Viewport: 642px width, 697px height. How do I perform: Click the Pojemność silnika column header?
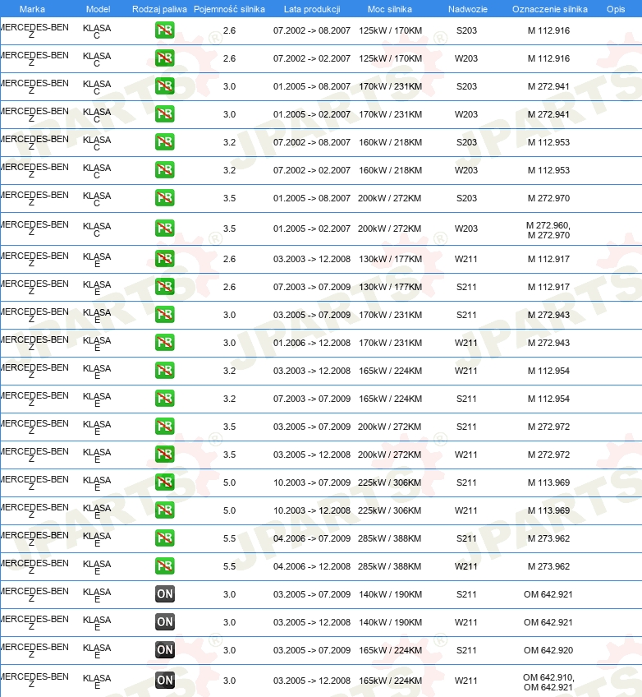click(x=229, y=9)
